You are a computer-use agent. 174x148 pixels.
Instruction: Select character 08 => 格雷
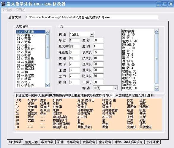point(31,55)
